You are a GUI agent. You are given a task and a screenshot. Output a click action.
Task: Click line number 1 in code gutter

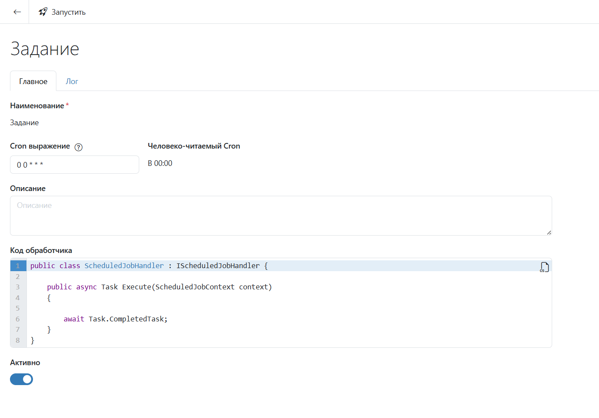click(18, 266)
